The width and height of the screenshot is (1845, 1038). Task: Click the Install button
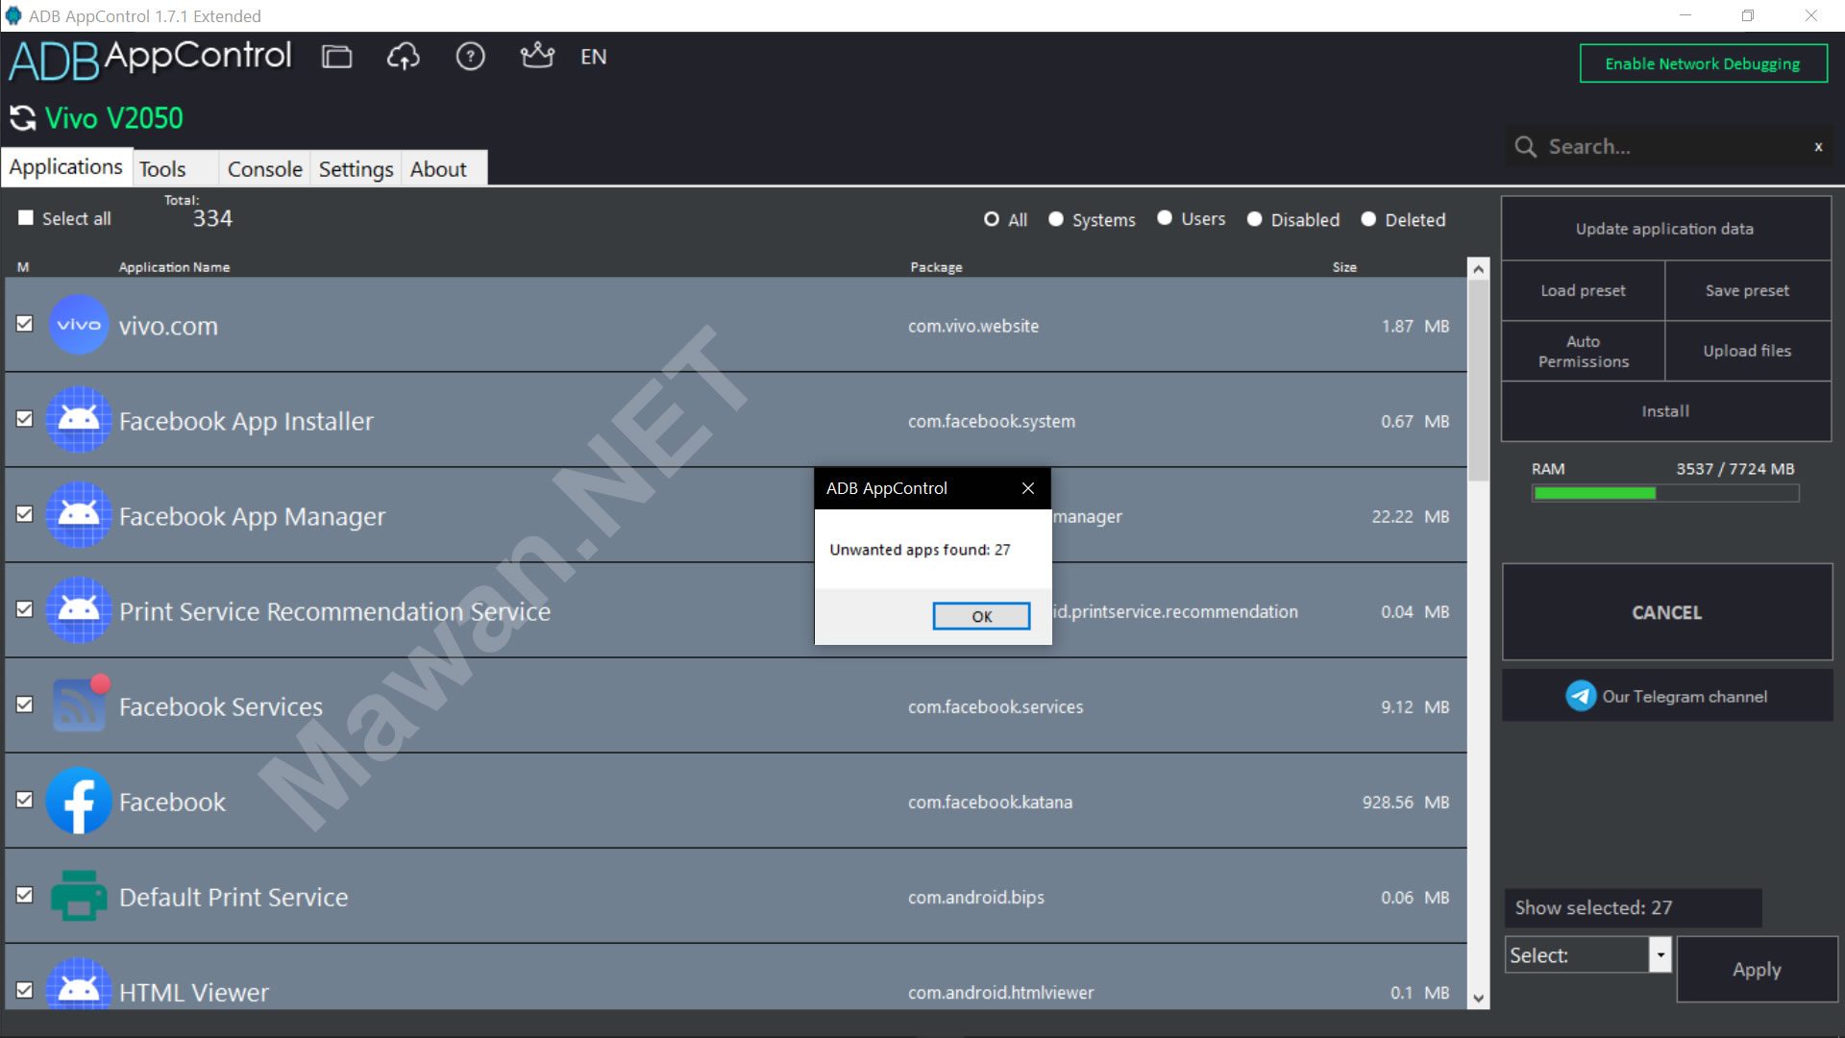click(x=1665, y=411)
